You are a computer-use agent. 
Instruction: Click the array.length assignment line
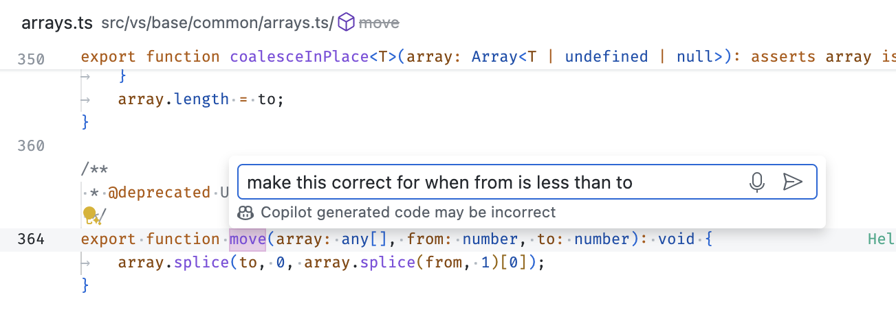pyautogui.click(x=200, y=99)
